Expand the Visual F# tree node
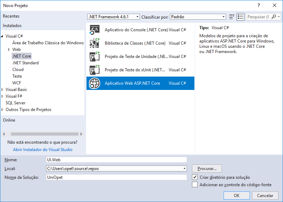The height and width of the screenshot is (202, 283). point(2,96)
